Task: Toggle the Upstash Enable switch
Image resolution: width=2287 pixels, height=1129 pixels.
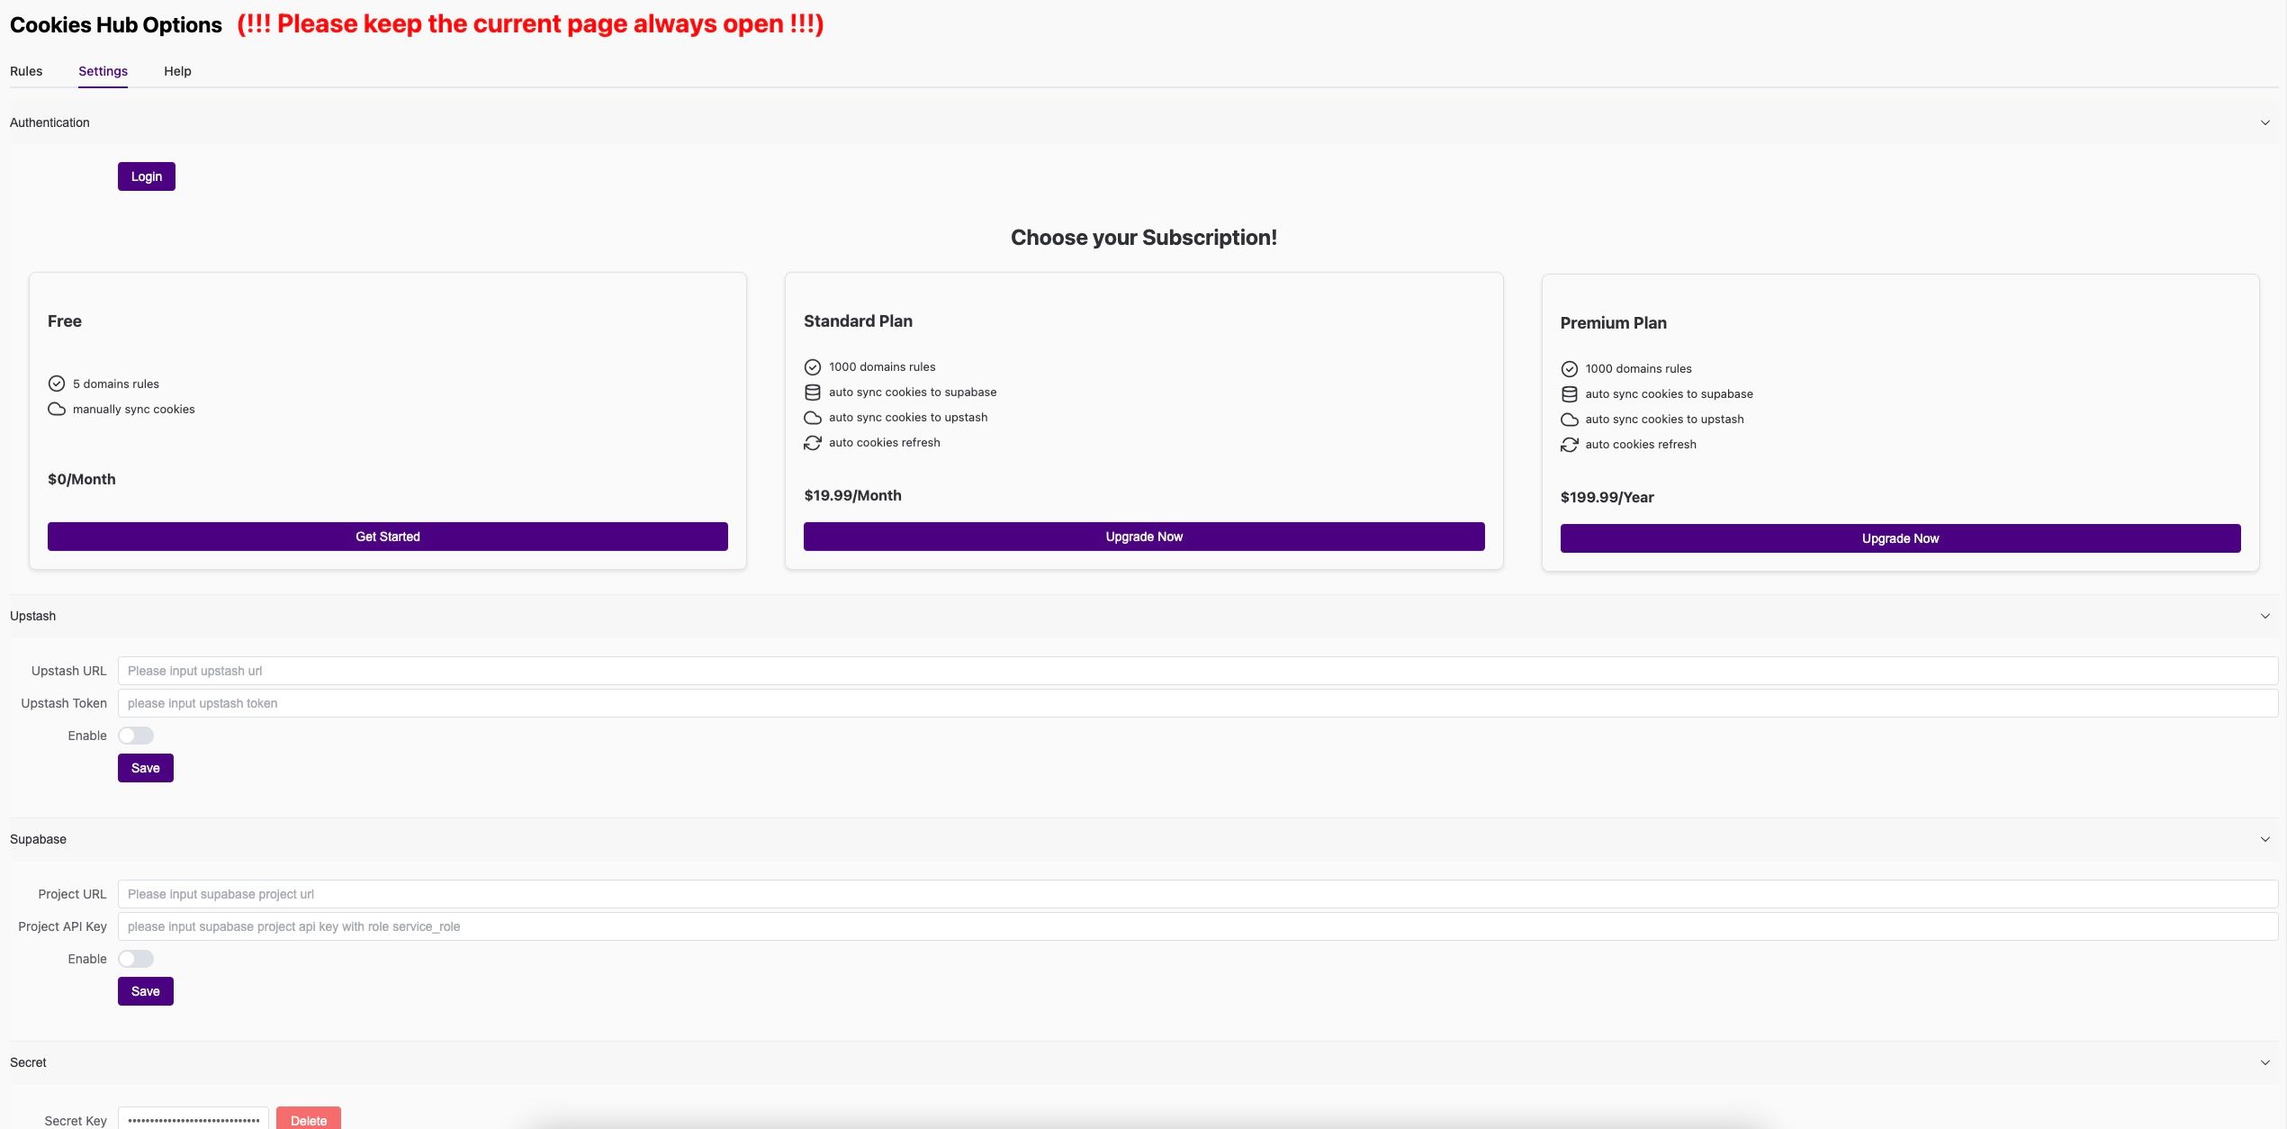Action: [136, 736]
